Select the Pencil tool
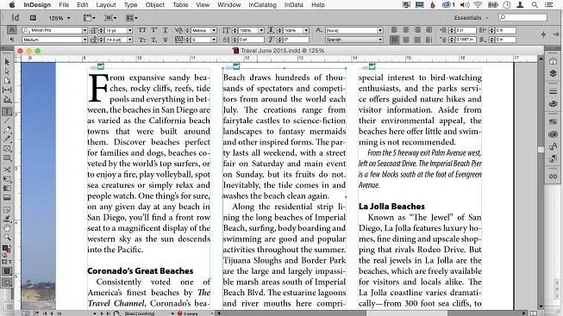This screenshot has width=563, height=316. click(7, 139)
